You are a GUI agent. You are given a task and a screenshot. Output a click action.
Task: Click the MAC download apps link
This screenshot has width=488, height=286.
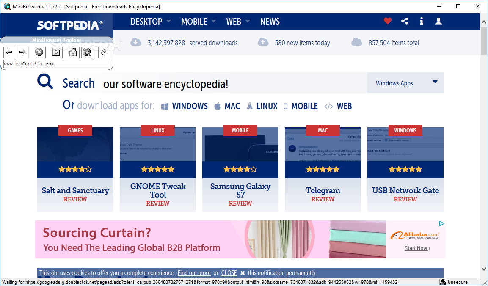232,107
